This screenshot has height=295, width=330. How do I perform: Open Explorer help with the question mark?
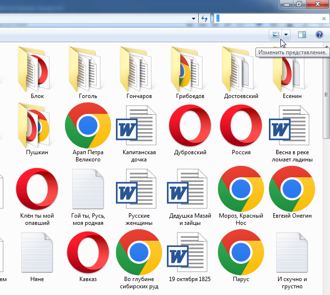pos(319,35)
